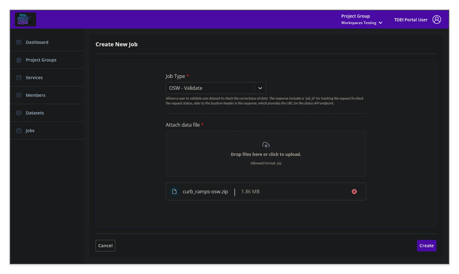Remove the attached curb_ramps-osw.zip file

354,191
